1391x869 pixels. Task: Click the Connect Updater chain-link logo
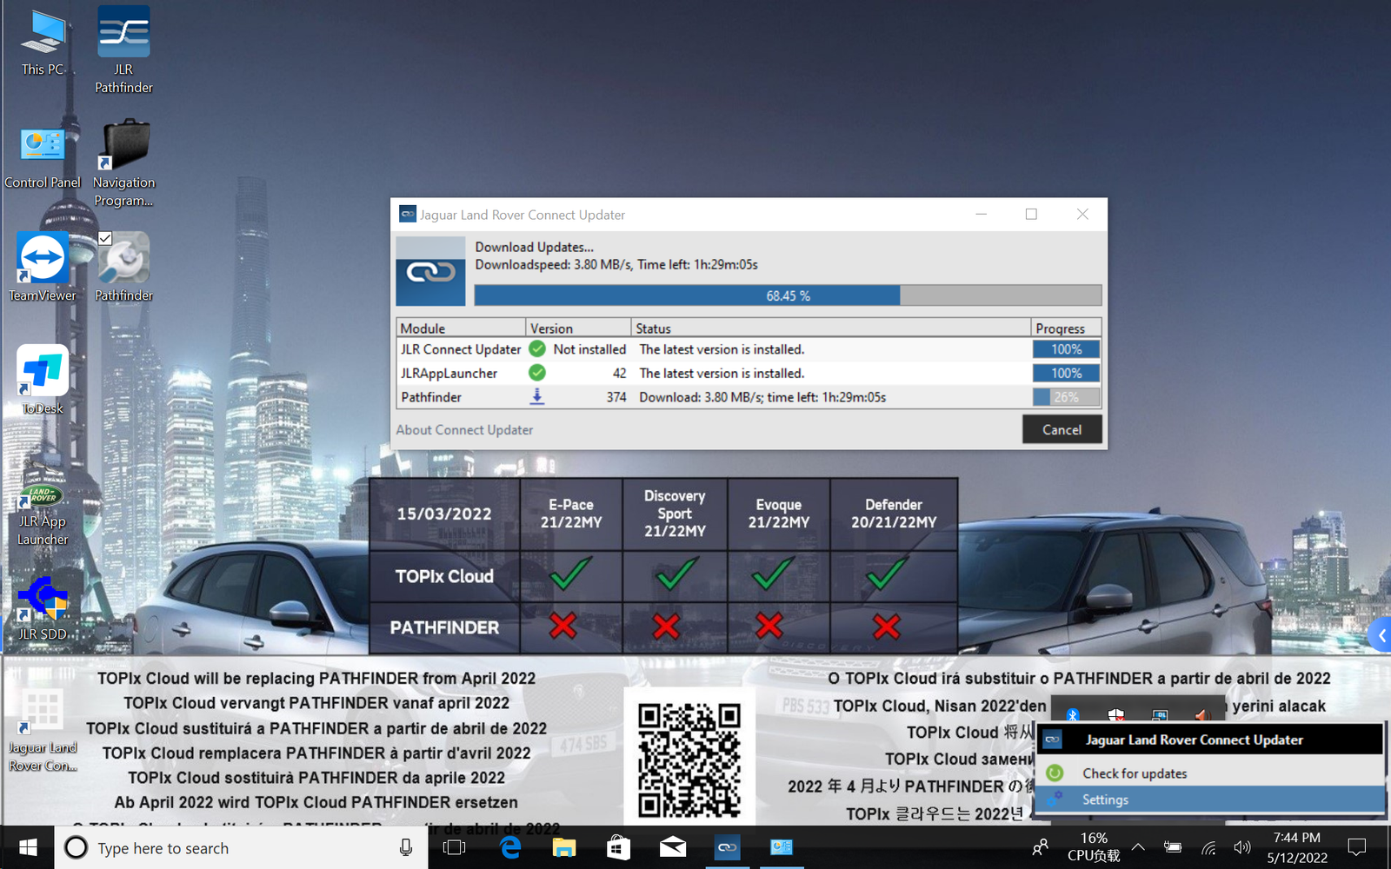click(430, 272)
